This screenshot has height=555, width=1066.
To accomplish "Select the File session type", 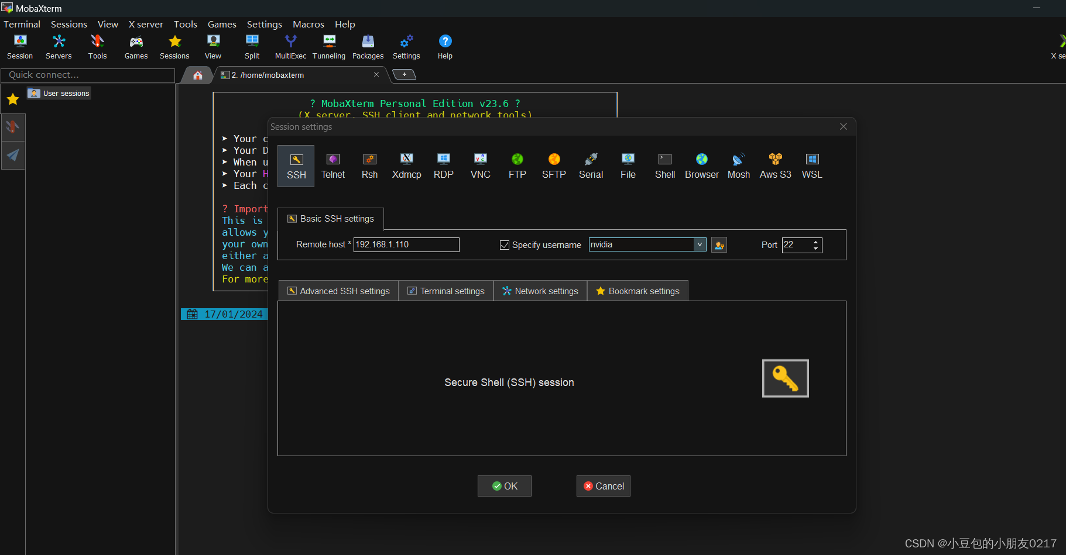I will (628, 166).
